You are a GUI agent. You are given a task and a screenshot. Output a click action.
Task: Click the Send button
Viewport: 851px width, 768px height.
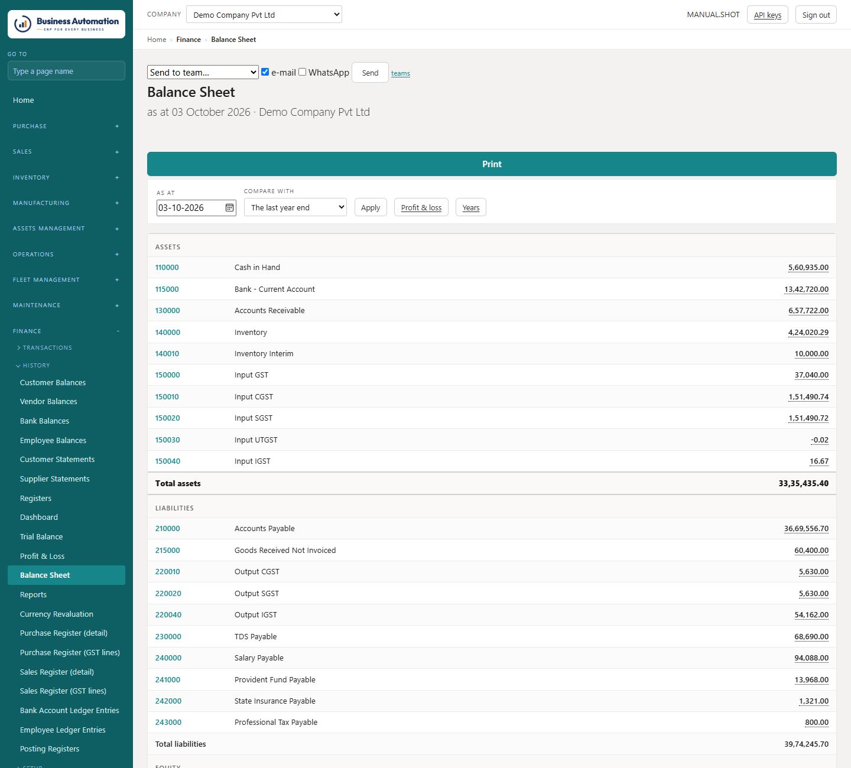tap(370, 73)
